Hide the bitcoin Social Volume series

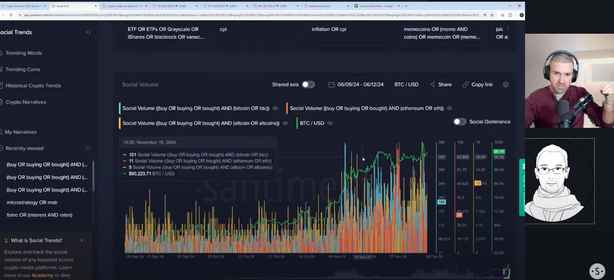pos(275,108)
